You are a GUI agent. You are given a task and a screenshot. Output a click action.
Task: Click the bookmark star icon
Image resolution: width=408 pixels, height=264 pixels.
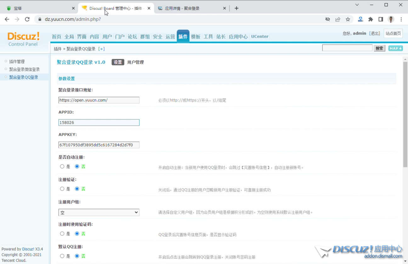point(348,19)
